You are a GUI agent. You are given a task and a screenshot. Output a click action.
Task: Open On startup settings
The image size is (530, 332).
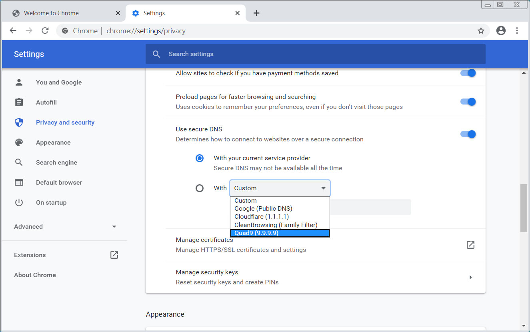tap(51, 202)
